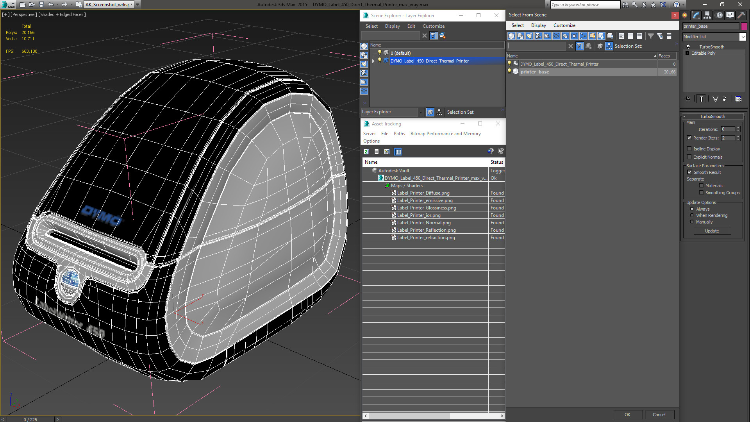Expand the Editable Poly entry in modifier stack
Image resolution: width=750 pixels, height=422 pixels.
point(687,53)
